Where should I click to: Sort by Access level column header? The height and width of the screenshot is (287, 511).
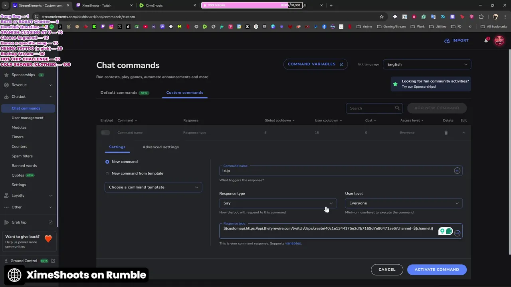click(x=412, y=120)
